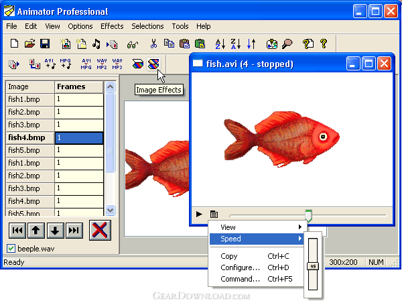Open the File menu
Screen dimensions: 402x301
coord(11,26)
